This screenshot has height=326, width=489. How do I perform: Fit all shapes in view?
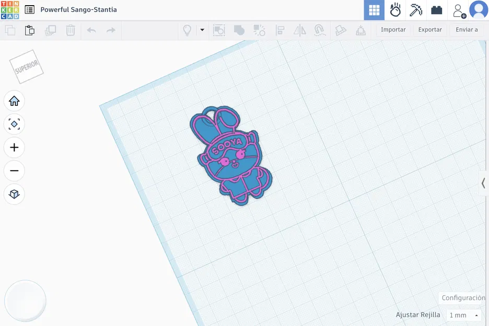pos(14,124)
